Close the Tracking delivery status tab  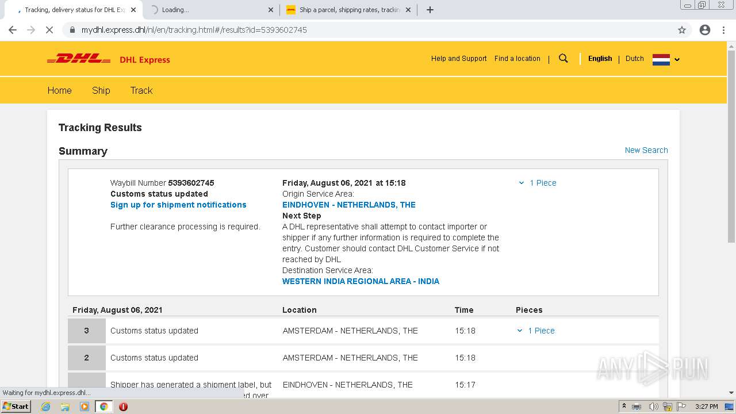(x=133, y=10)
